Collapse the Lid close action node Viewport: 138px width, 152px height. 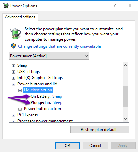20,91
